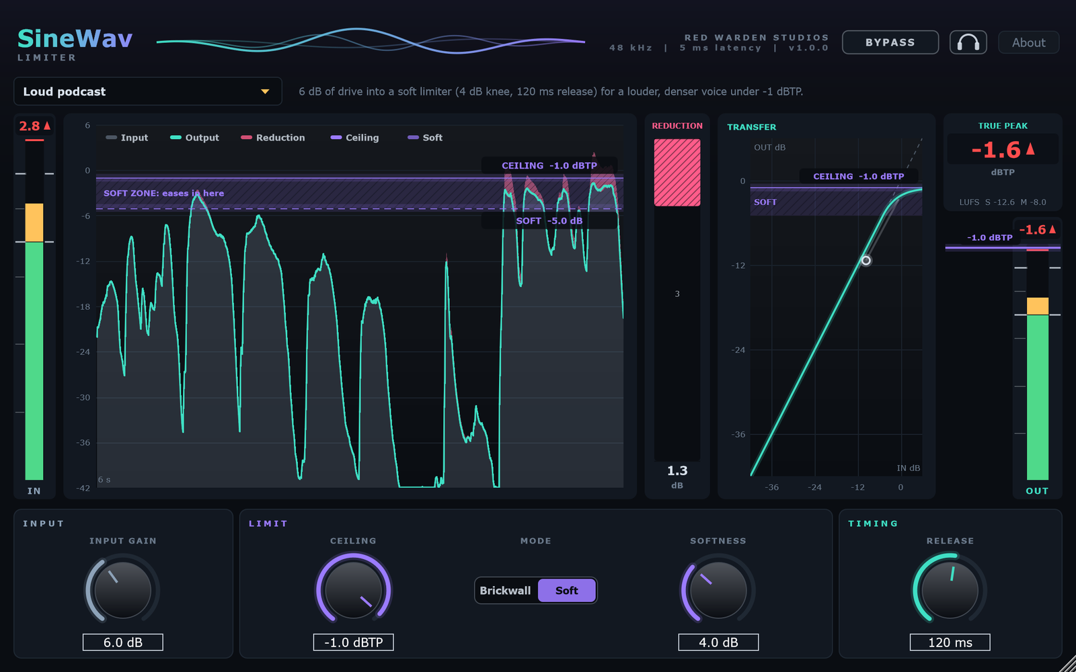Viewport: 1076px width, 672px height.
Task: Click the gain reduction meter bar
Action: tap(677, 300)
